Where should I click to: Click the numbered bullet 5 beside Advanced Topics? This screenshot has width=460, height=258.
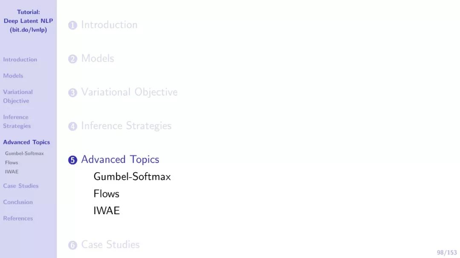72,160
